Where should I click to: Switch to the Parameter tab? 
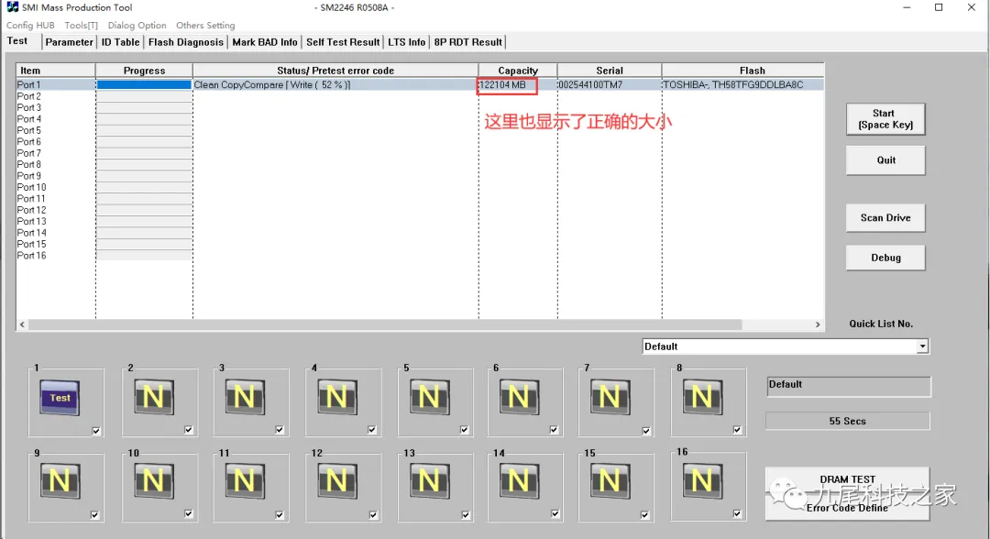[69, 42]
